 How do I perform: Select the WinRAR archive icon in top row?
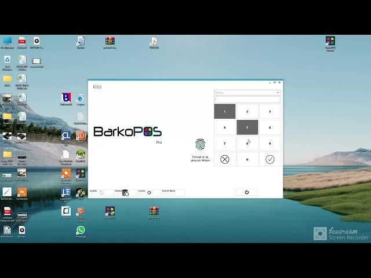coord(110,42)
